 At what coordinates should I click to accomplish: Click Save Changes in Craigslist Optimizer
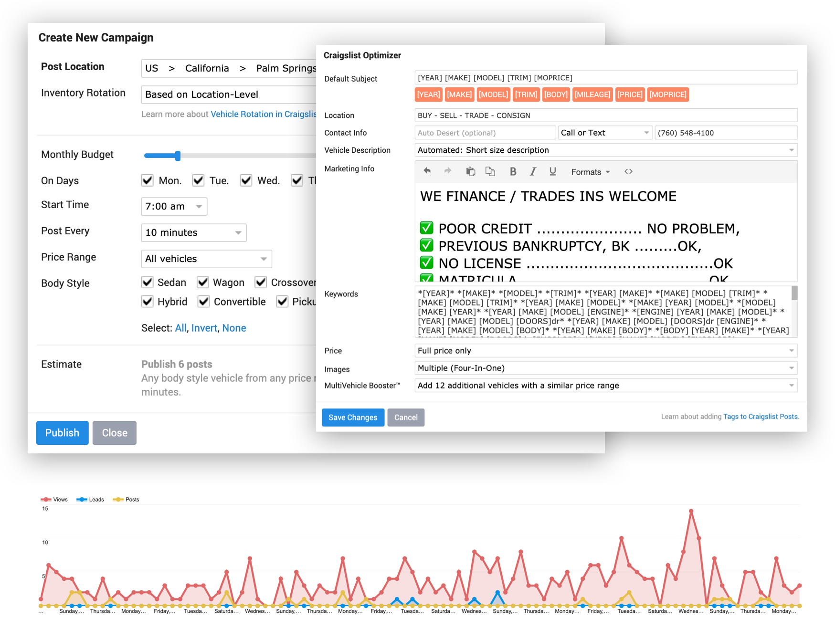tap(353, 417)
